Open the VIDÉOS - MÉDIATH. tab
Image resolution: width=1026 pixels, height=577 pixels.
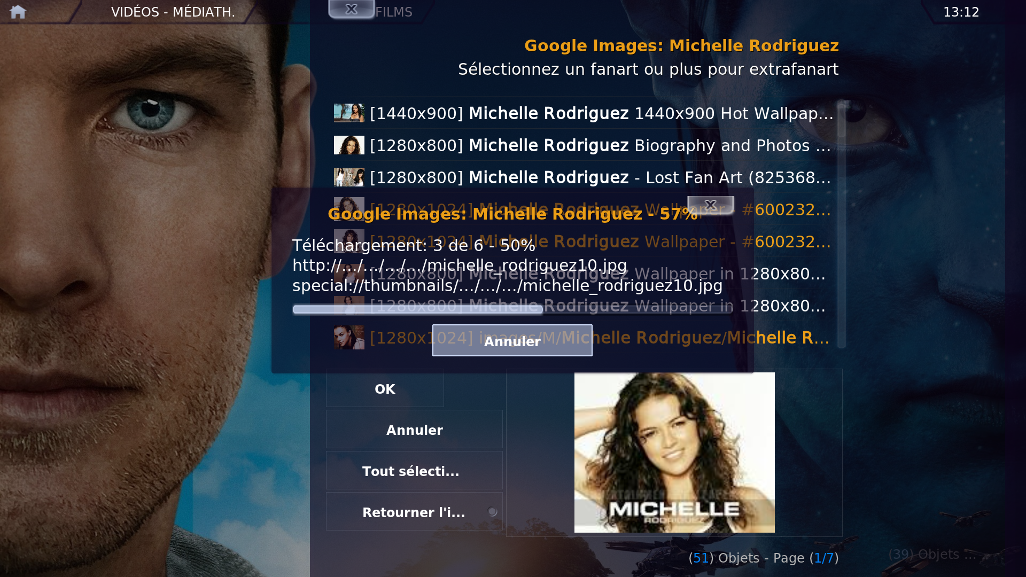[x=173, y=12]
